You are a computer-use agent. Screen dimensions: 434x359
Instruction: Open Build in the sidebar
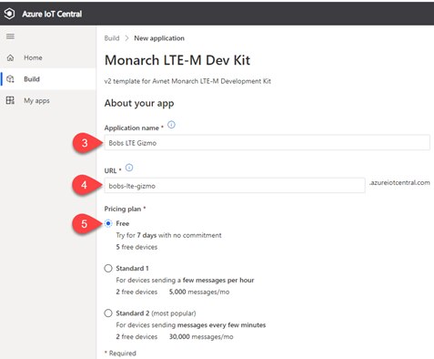coord(48,79)
